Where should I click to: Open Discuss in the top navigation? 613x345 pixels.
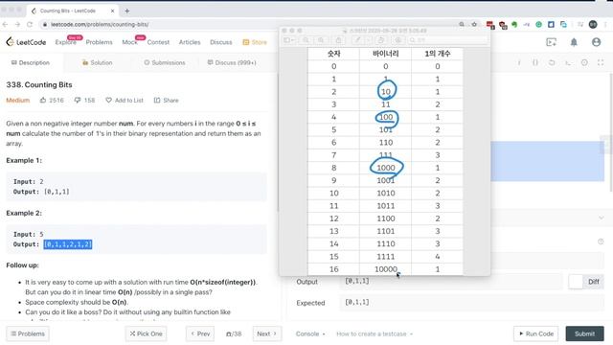(x=221, y=42)
